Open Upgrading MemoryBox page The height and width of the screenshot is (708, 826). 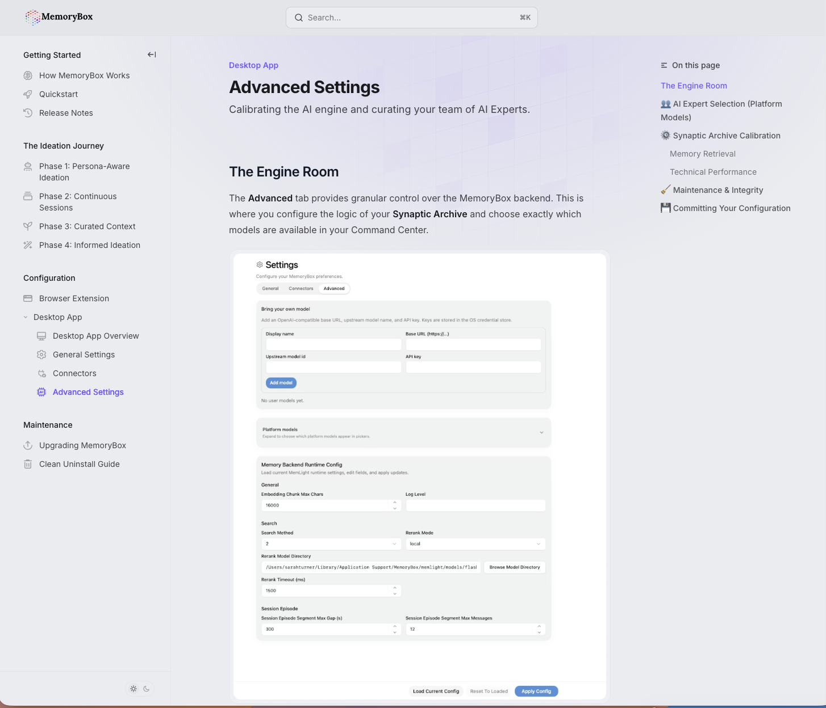82,445
